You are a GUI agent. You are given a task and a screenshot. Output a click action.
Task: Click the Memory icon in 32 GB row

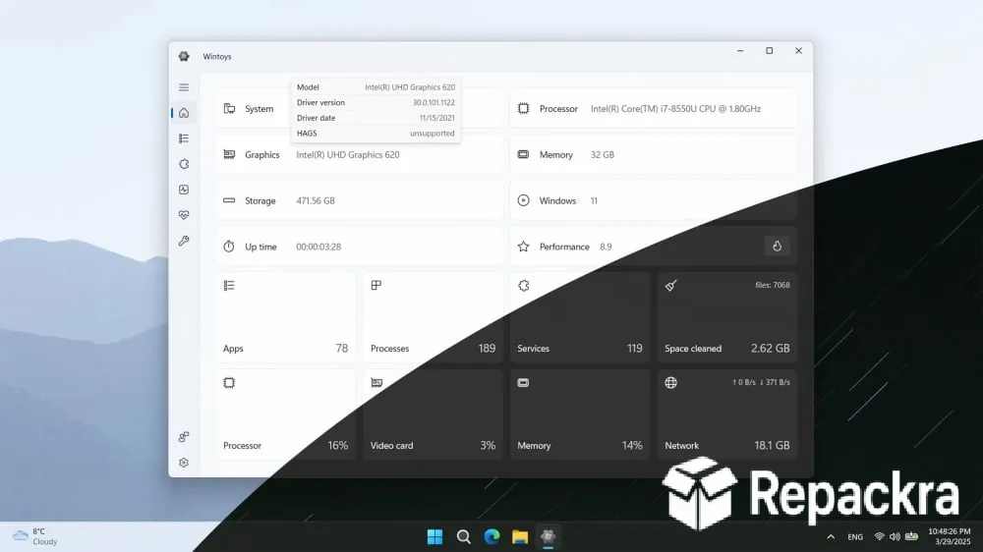(524, 154)
